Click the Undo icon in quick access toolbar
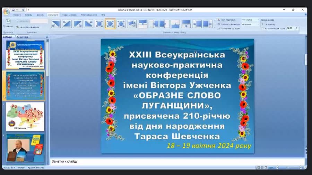Image resolution: width=312 pixels, height=175 pixels. point(18,10)
